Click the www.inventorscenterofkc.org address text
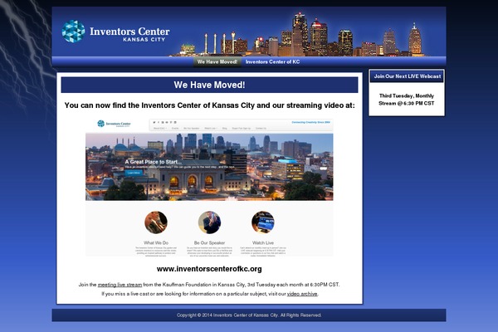 pyautogui.click(x=209, y=269)
